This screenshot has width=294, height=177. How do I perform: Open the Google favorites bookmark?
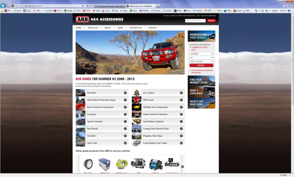[x=68, y=11]
